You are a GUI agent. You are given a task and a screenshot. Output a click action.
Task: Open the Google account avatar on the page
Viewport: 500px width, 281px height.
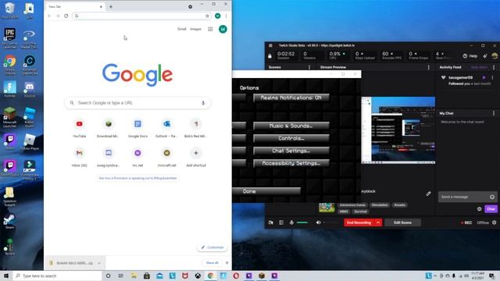tap(223, 29)
